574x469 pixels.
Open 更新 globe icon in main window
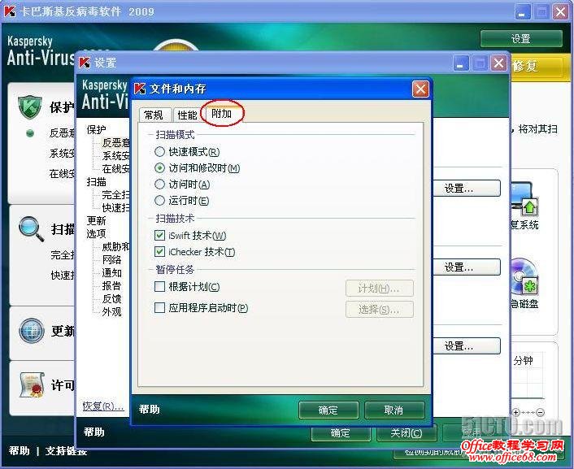point(32,331)
